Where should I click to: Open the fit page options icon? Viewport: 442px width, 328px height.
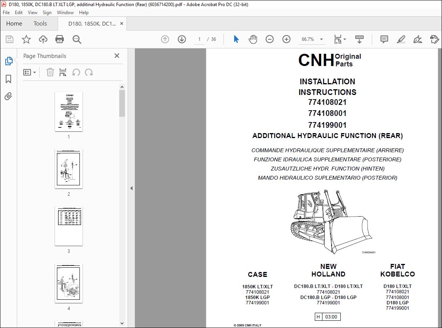(340, 39)
